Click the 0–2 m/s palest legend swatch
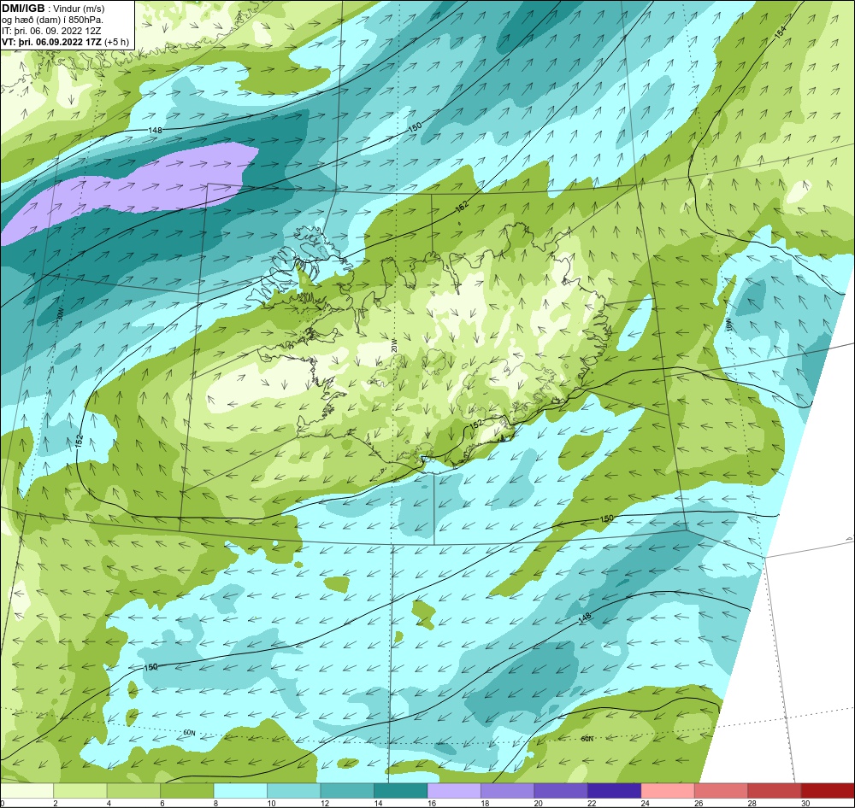 coord(27,790)
